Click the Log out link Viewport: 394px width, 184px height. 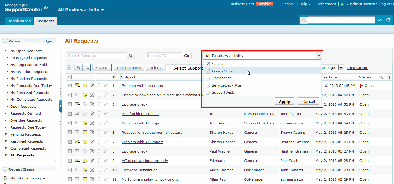(386, 4)
